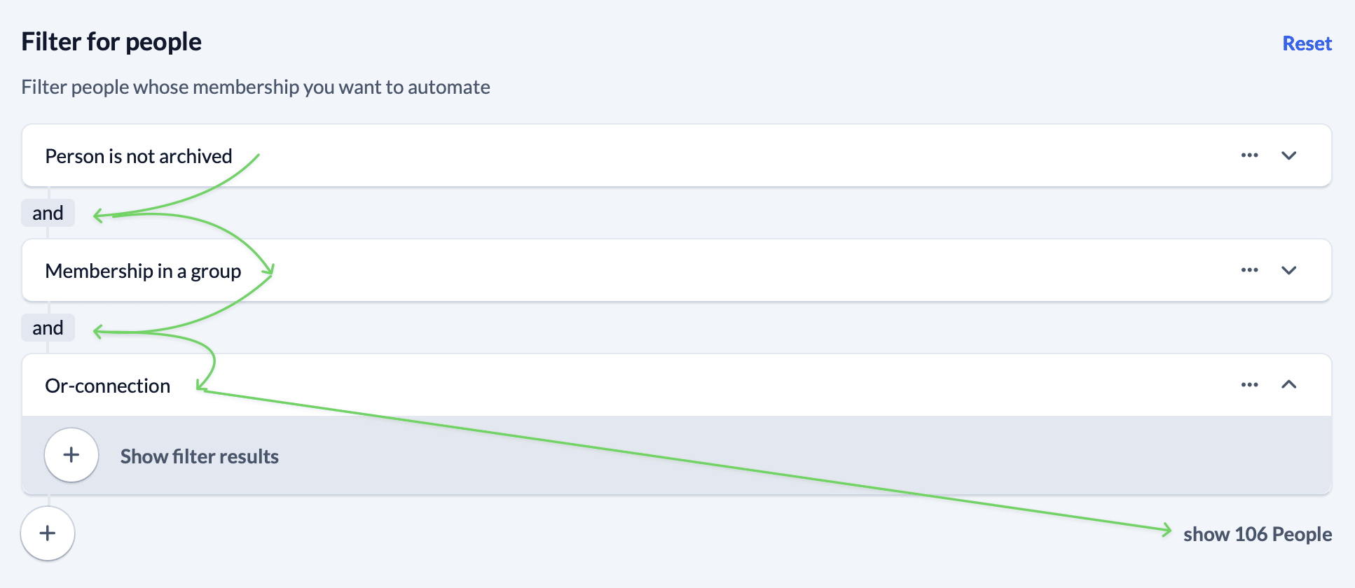Click the membership automation description text

256,87
